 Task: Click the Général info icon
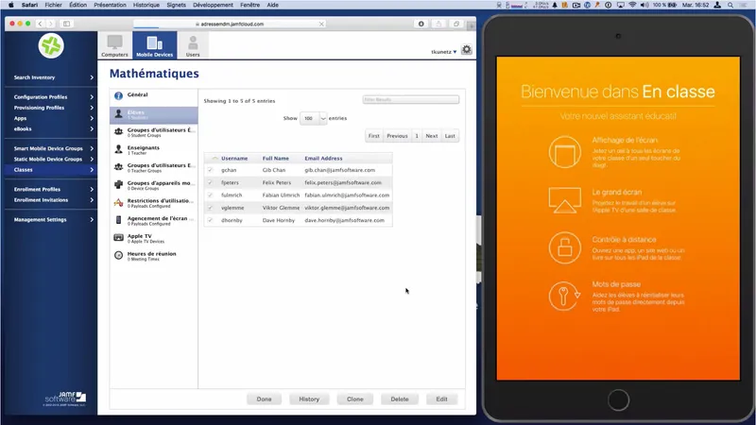click(x=119, y=95)
